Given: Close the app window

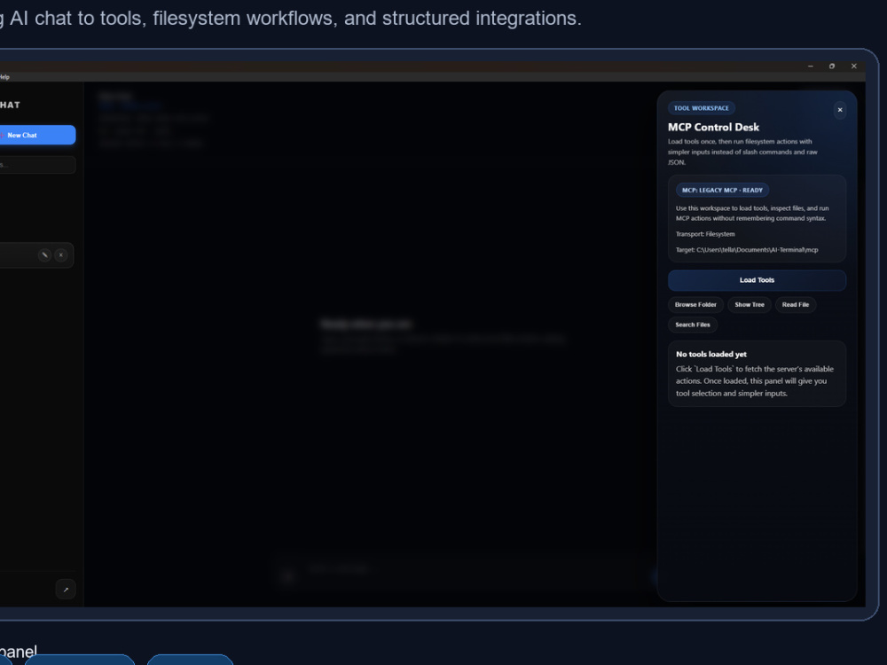Looking at the screenshot, I should [853, 66].
